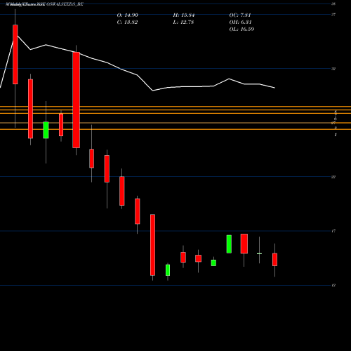The width and height of the screenshot is (351, 351).
Task: Click the OL: 16.59 reading
Action: [241, 29]
